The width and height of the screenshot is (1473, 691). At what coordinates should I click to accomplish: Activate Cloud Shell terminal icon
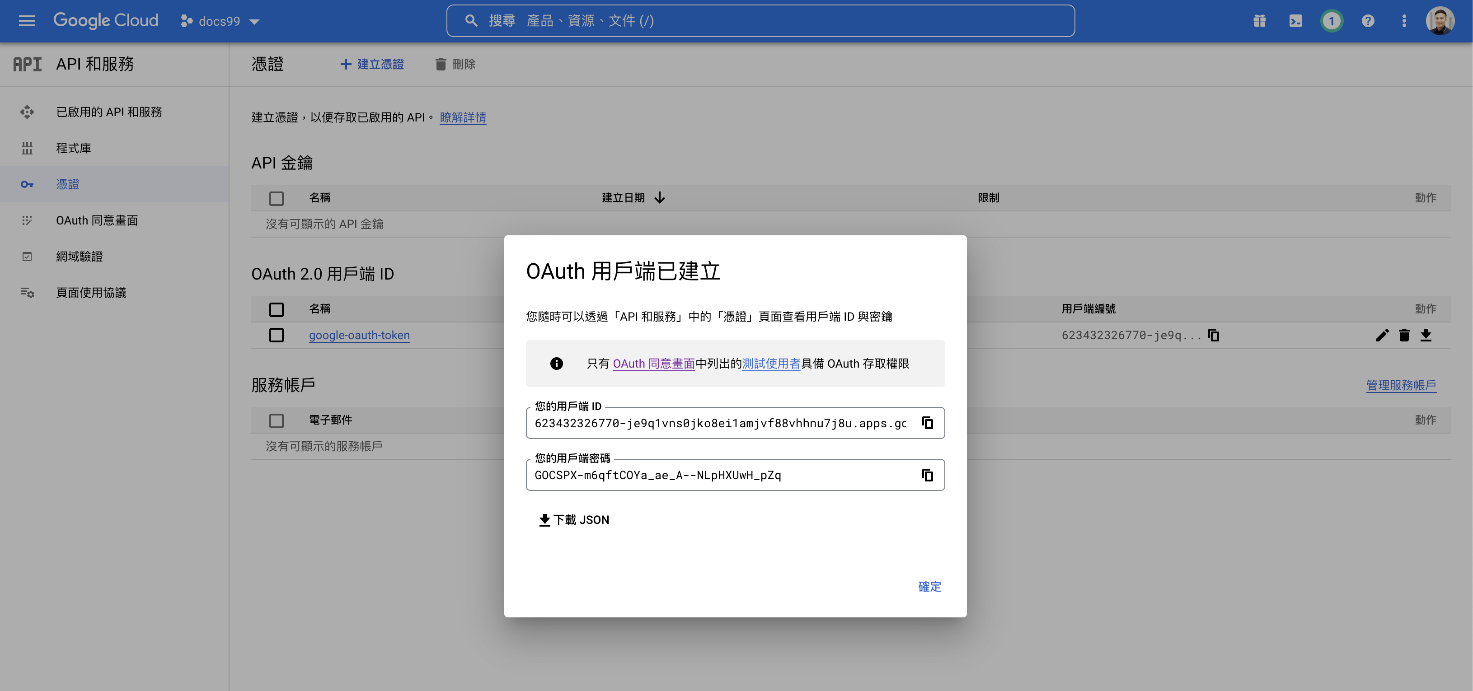(1295, 21)
